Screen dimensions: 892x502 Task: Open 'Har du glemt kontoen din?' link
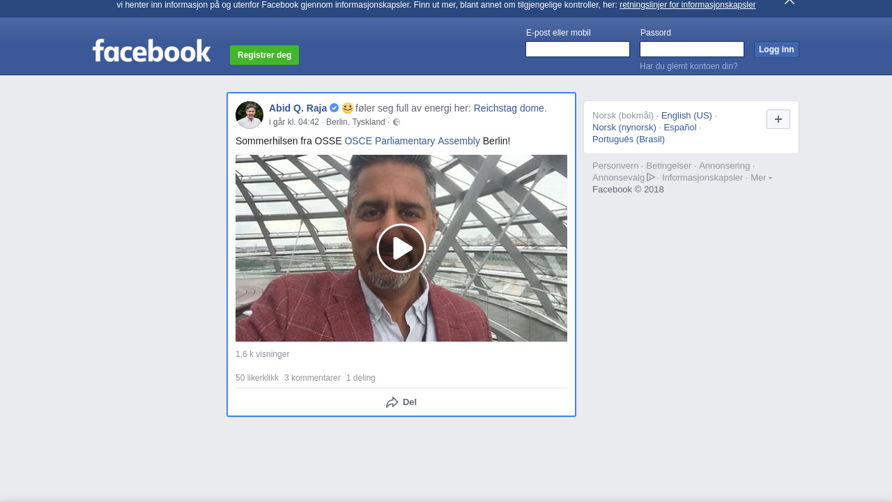click(689, 66)
